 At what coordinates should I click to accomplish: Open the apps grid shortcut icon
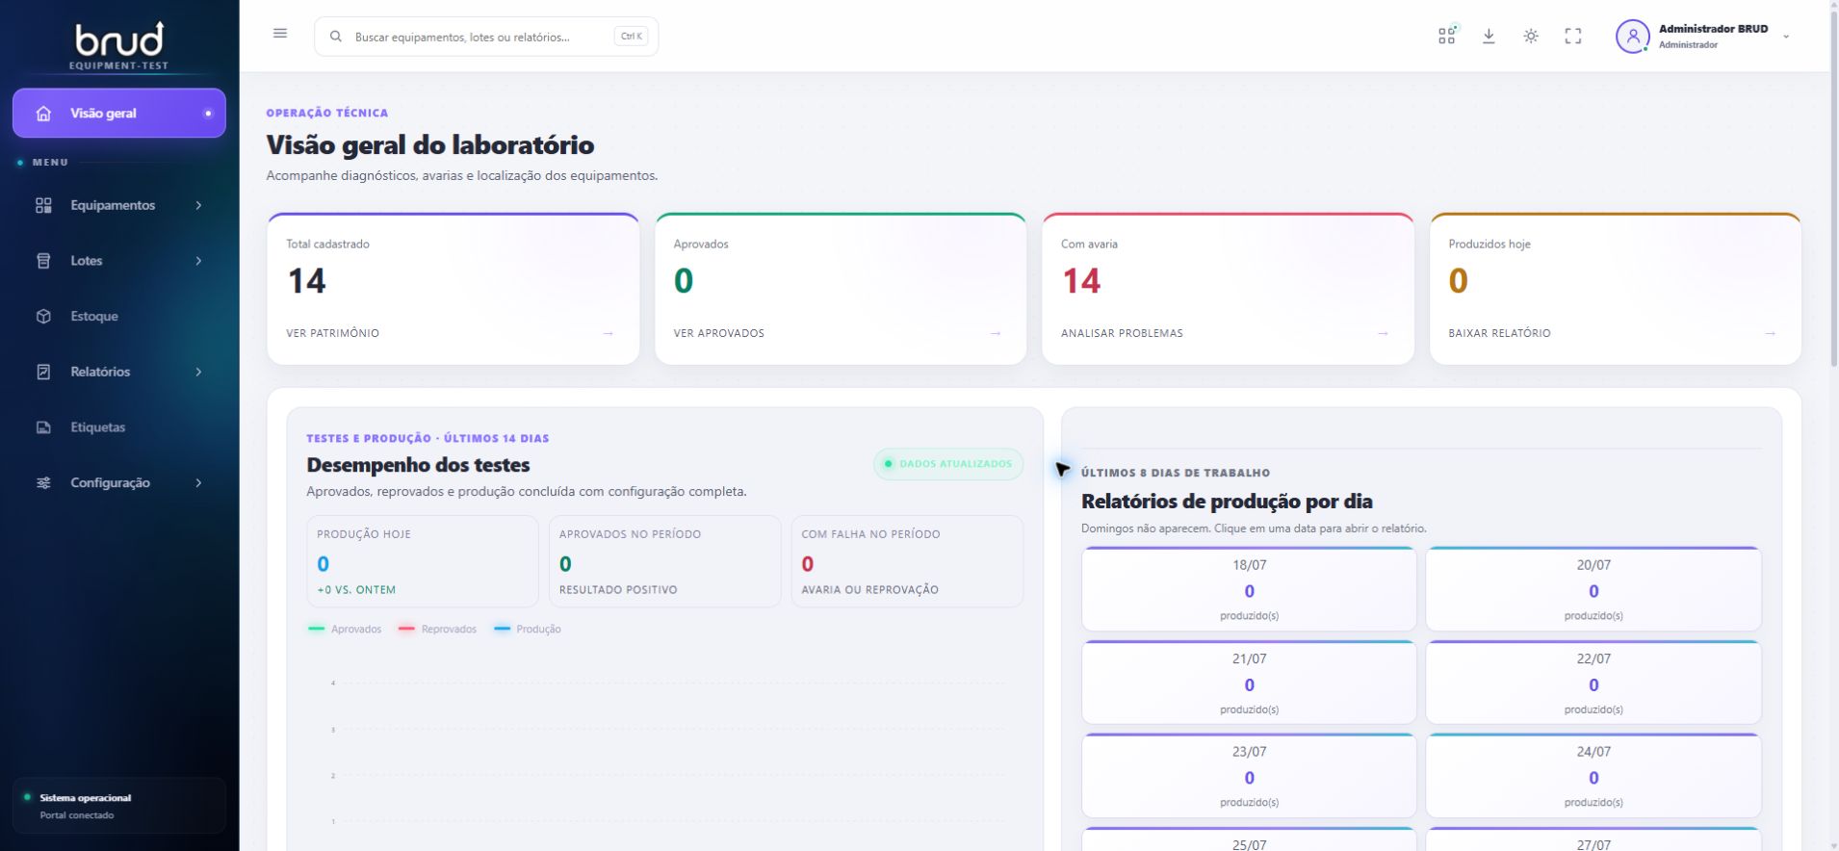pyautogui.click(x=1447, y=36)
